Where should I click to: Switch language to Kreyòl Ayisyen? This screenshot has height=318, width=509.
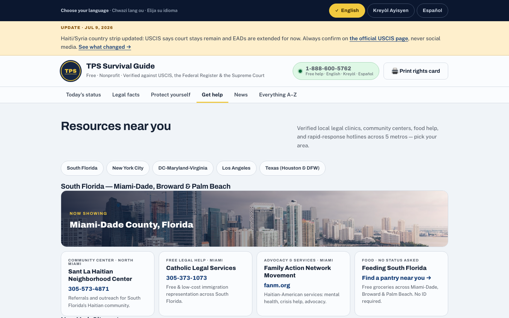(x=391, y=11)
